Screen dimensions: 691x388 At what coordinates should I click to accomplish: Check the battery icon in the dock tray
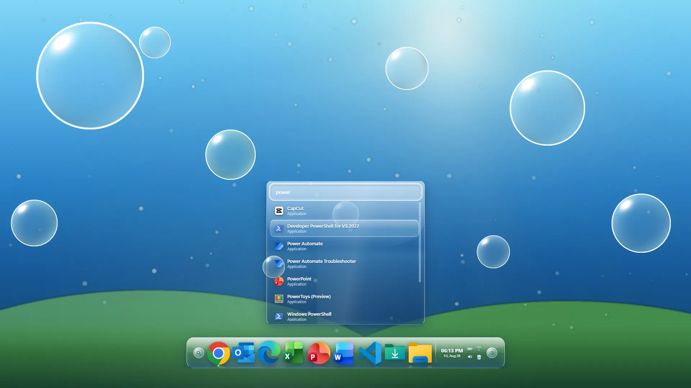[470, 349]
